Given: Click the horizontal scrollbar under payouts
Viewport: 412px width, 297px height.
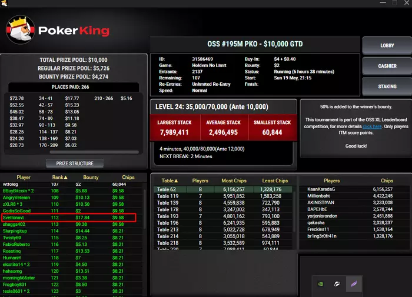Looking at the screenshot, I should pos(94,152).
